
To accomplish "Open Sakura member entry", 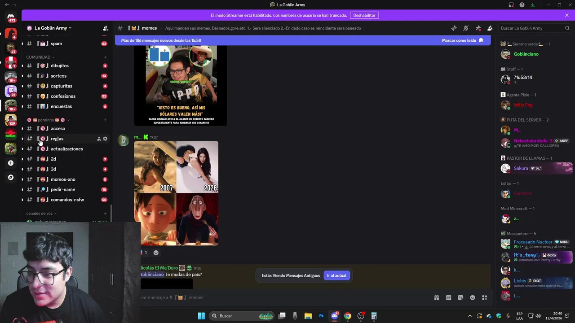I will coord(535,168).
